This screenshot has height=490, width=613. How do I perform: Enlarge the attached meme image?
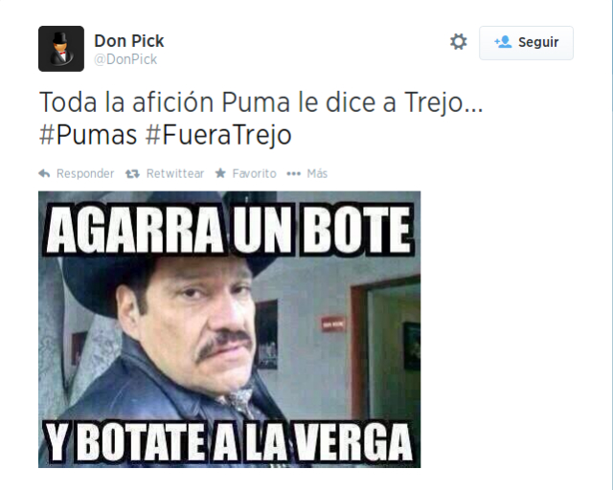pyautogui.click(x=230, y=329)
